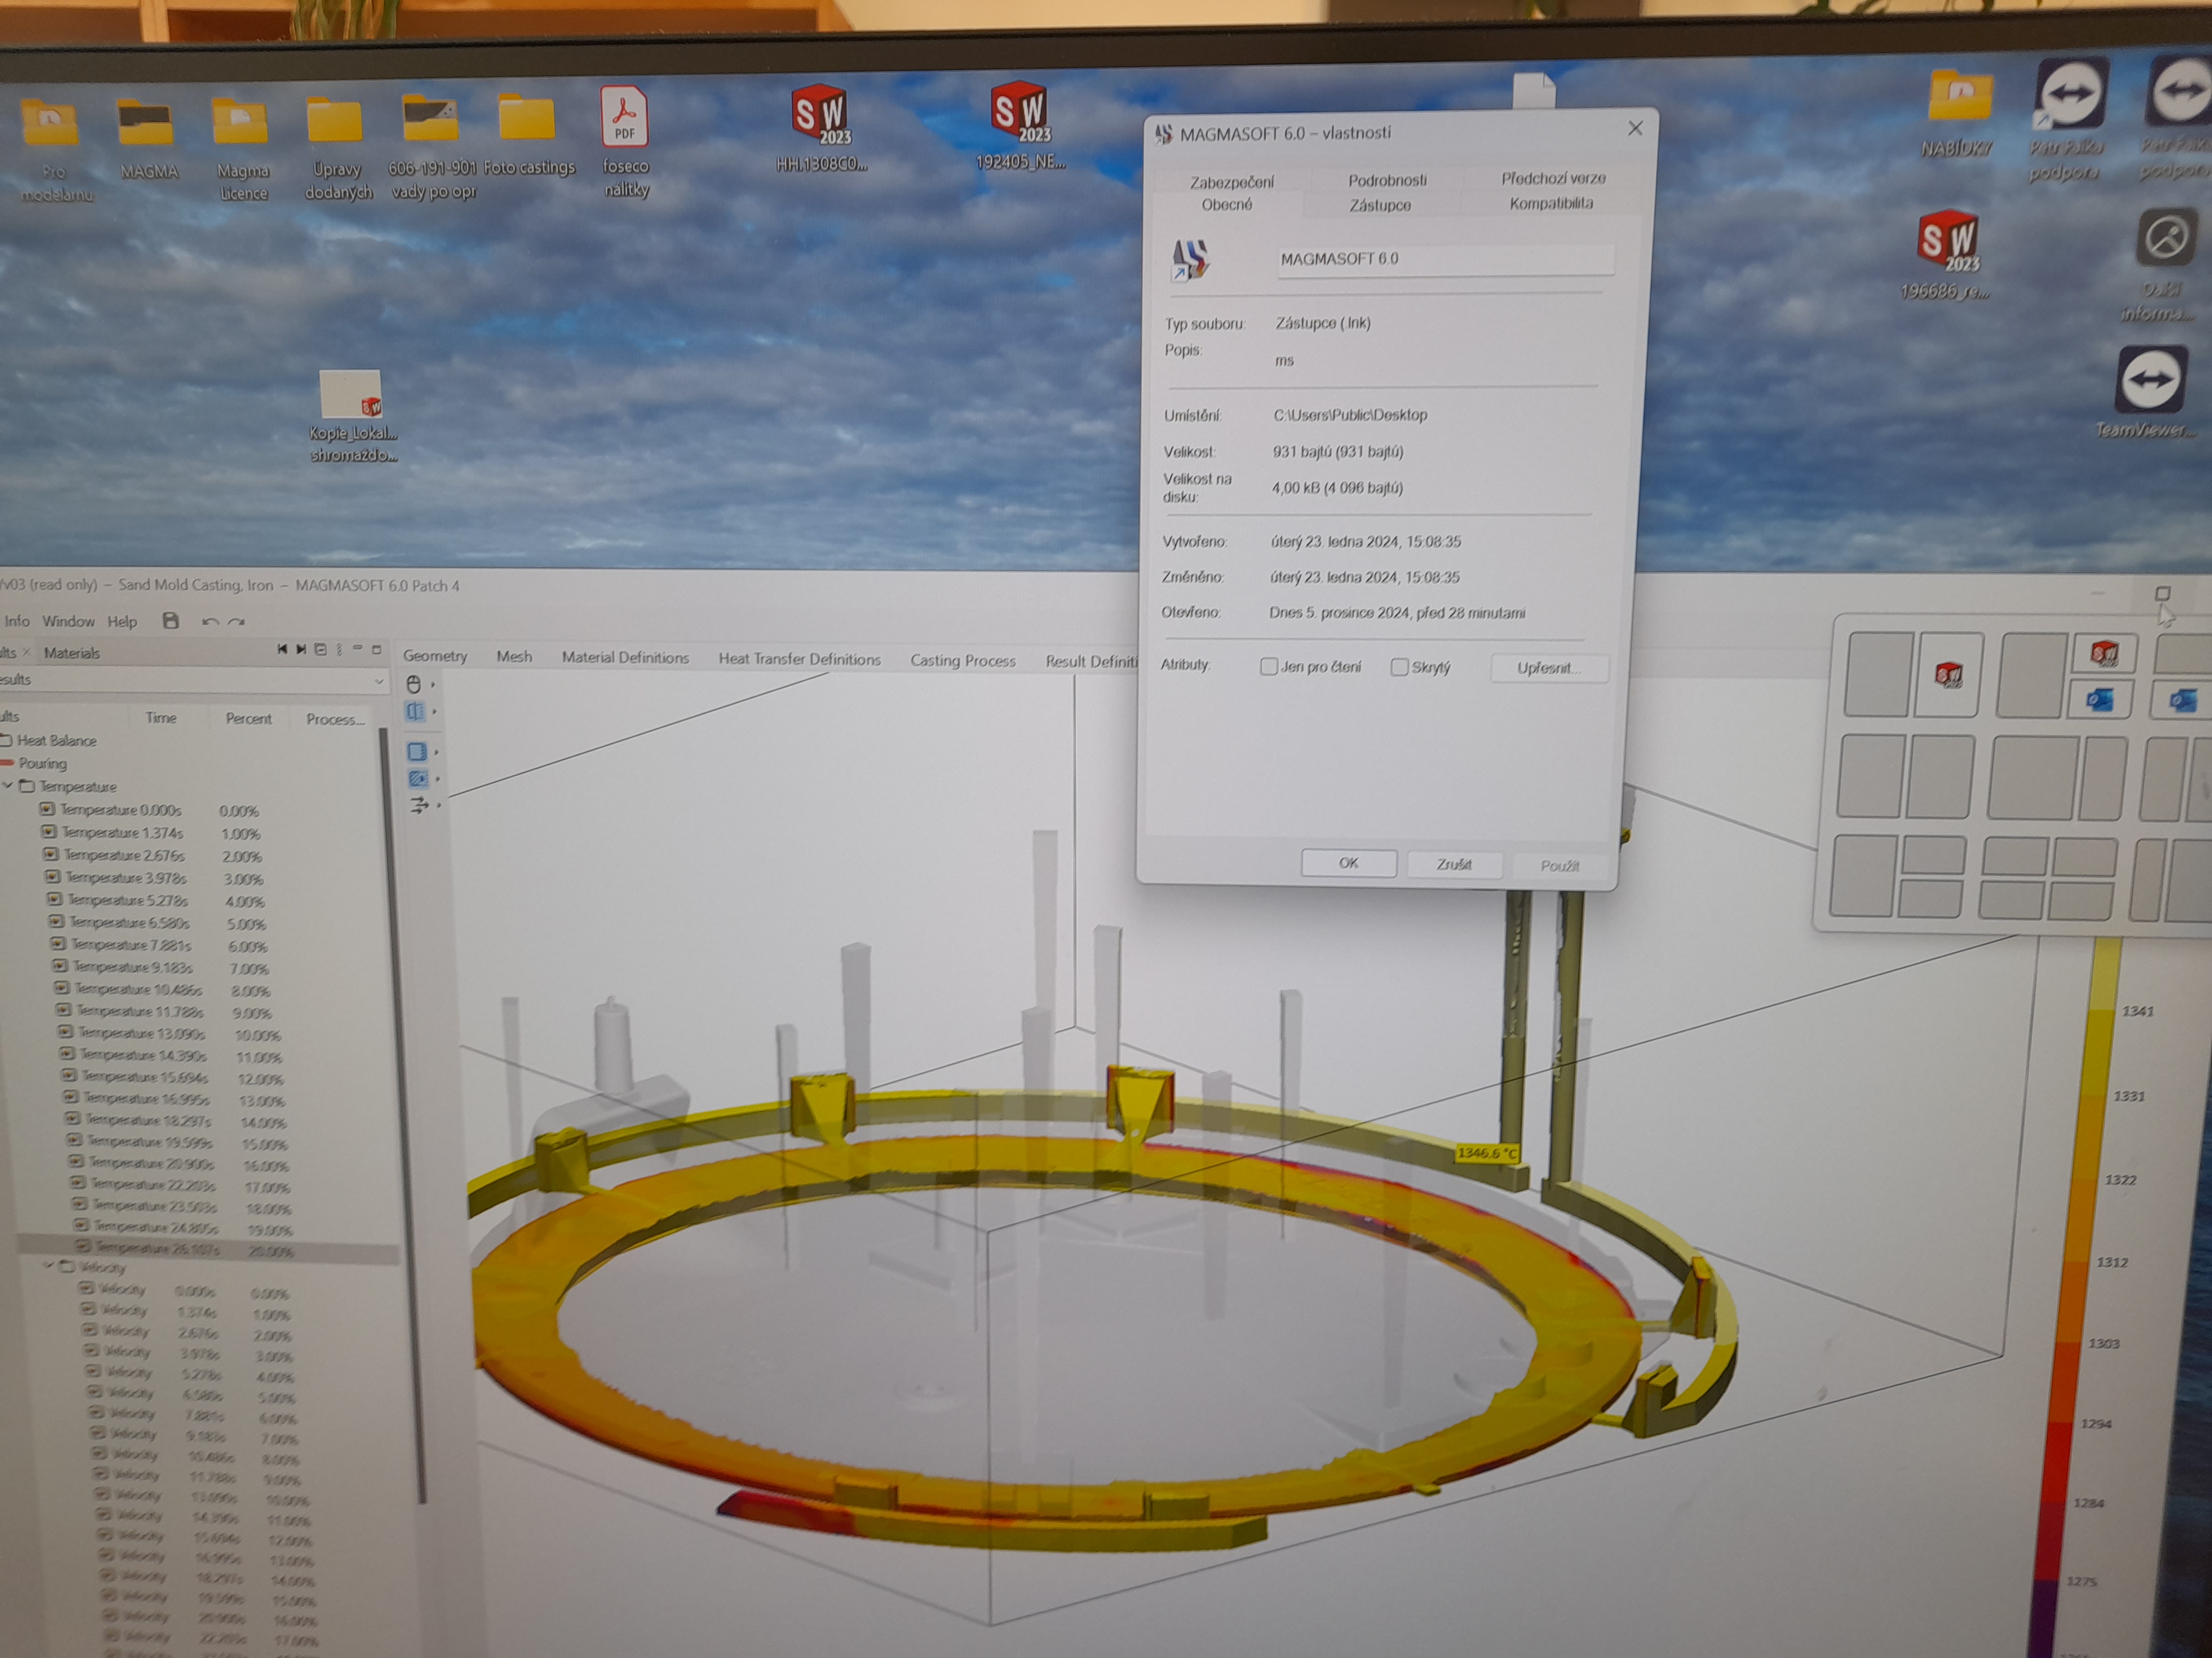The width and height of the screenshot is (2212, 1658).
Task: Check the 'Skrytý' attribute checkbox
Action: click(1400, 667)
